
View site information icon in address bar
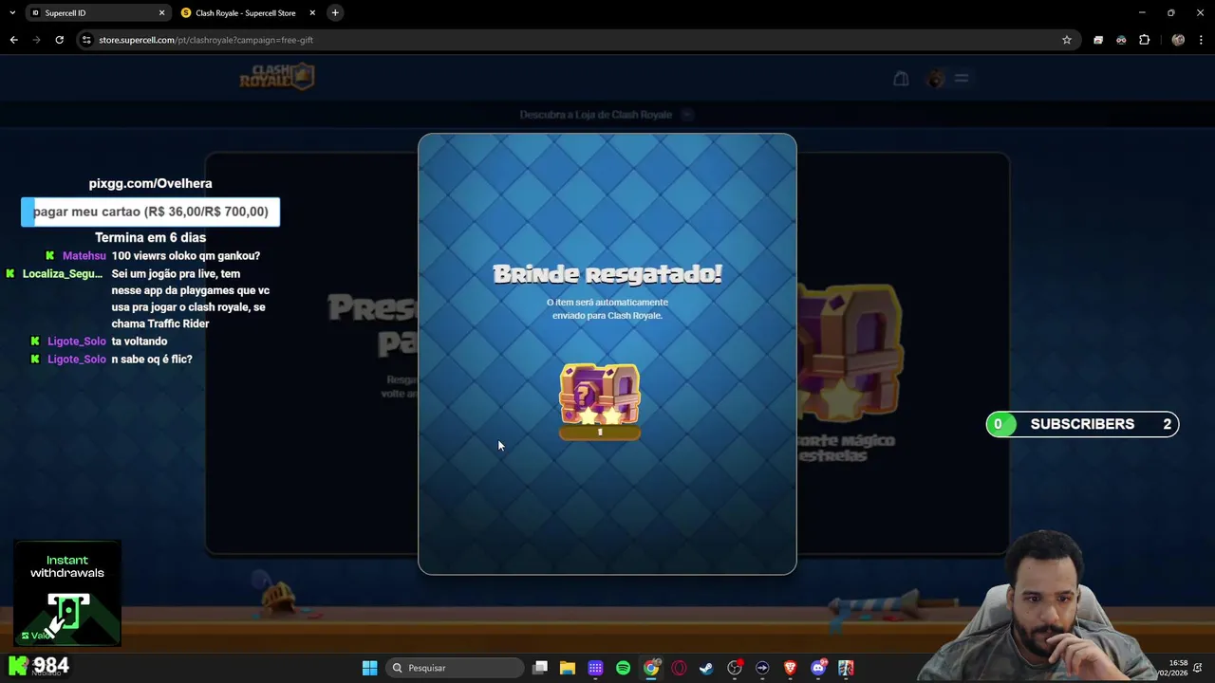(x=86, y=40)
